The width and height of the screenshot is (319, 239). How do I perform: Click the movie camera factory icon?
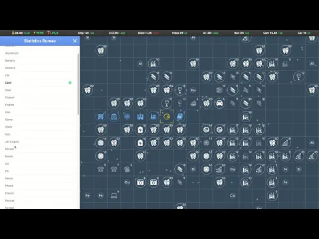pos(127,169)
